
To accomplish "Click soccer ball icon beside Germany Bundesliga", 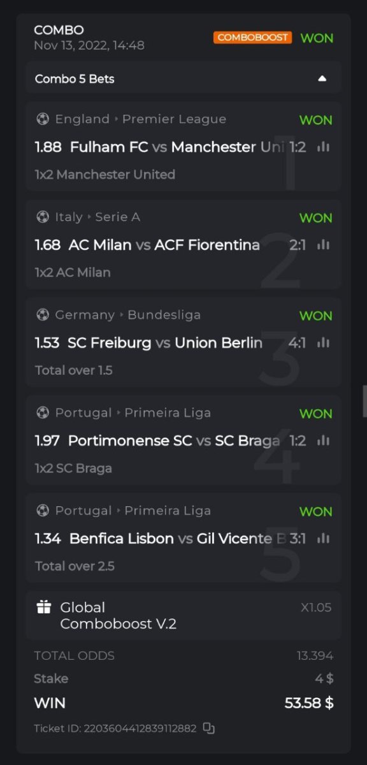I will (x=43, y=315).
